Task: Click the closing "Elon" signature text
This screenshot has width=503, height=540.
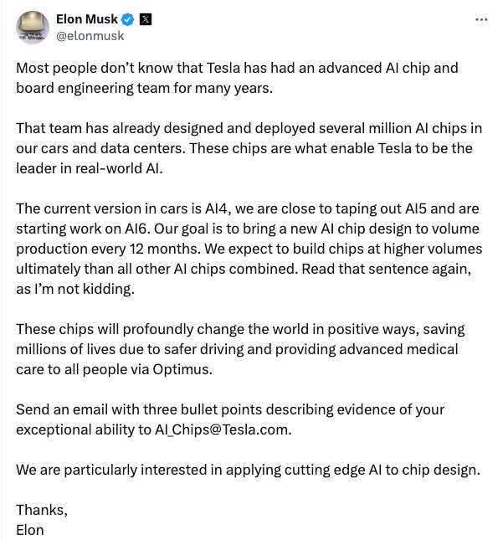Action: 30,530
